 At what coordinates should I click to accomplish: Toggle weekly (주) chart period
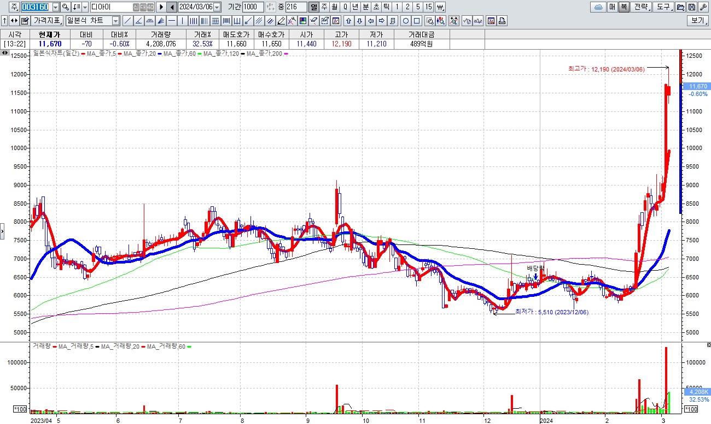coord(324,7)
